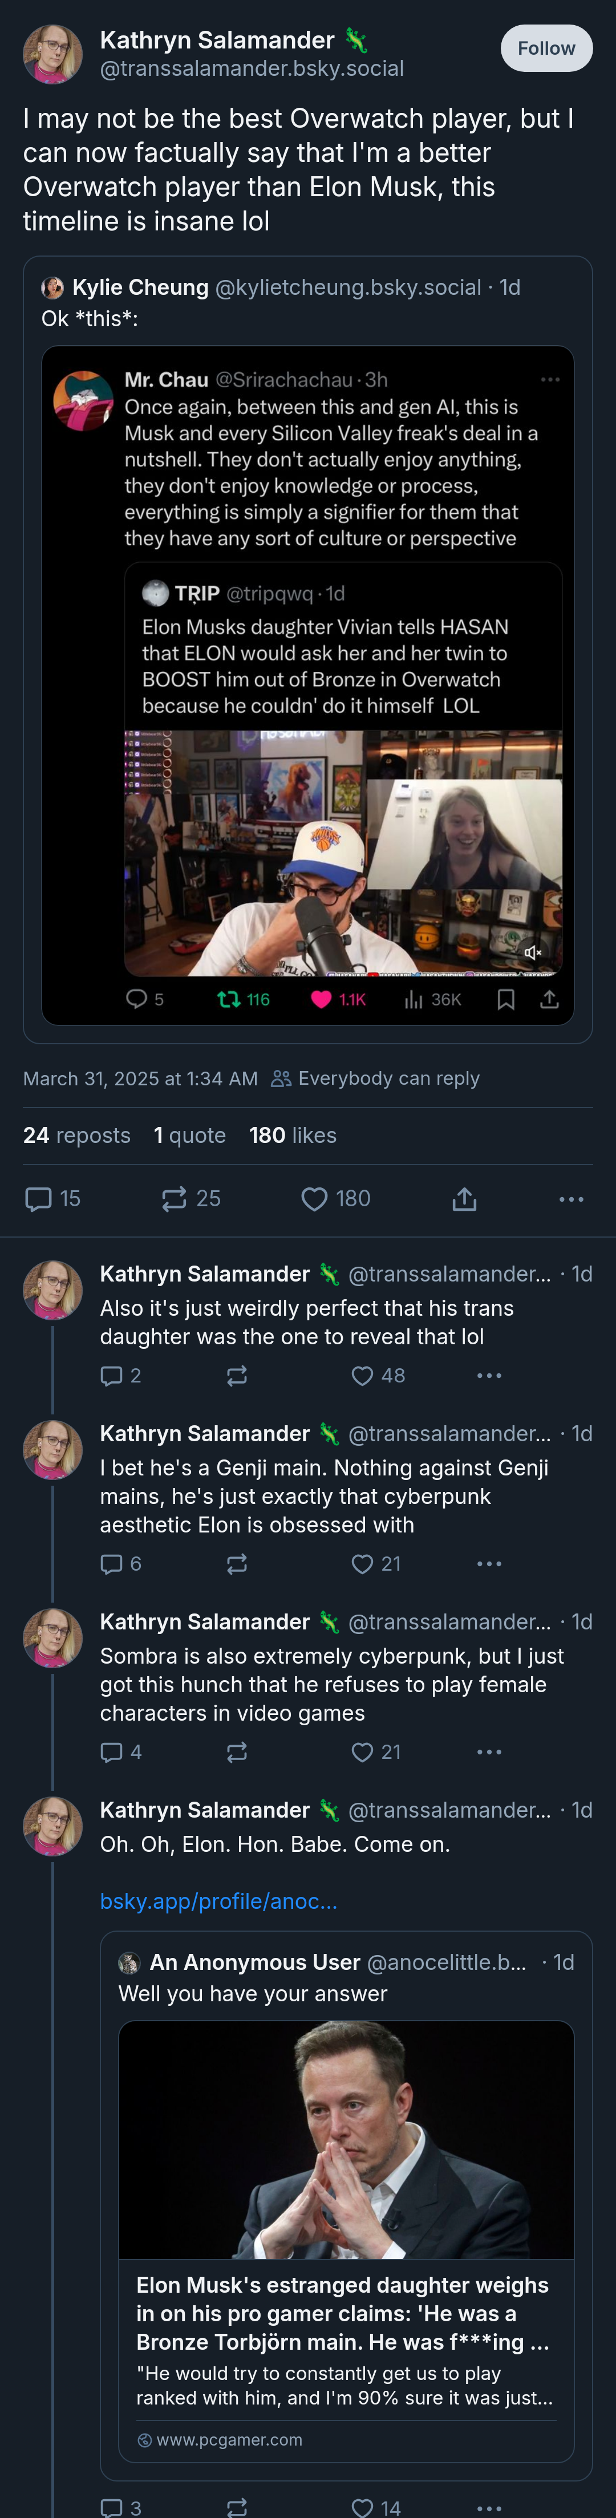
Task: Open Kathryn Salamander's avatar at top
Action: point(53,54)
